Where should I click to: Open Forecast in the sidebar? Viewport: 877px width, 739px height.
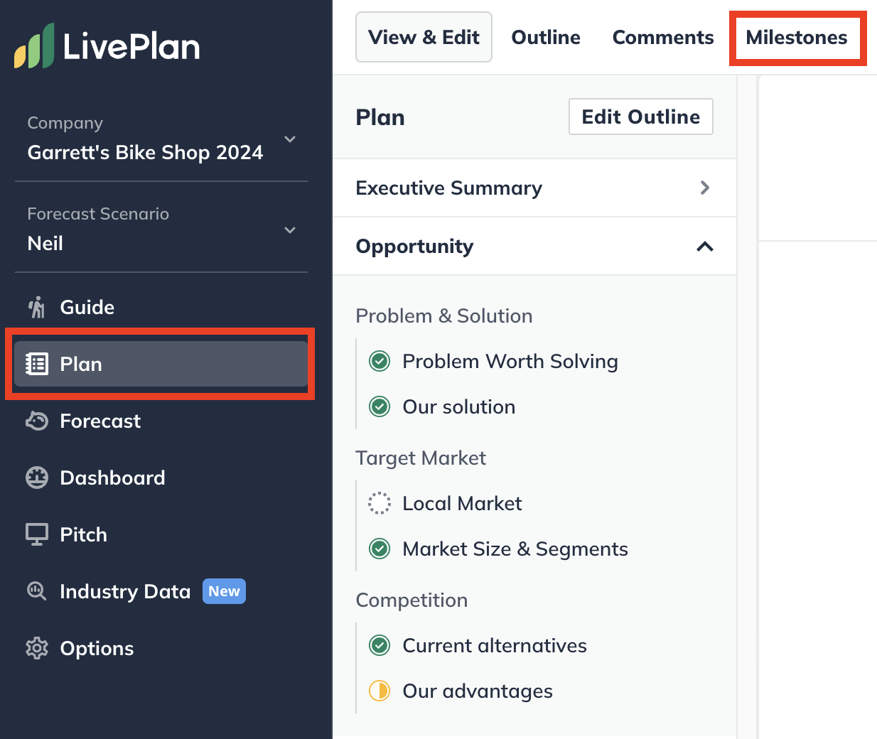pos(161,421)
